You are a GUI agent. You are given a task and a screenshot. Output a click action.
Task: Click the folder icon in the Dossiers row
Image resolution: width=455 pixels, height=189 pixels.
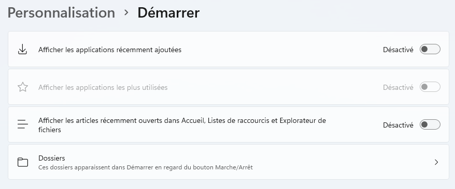23,162
